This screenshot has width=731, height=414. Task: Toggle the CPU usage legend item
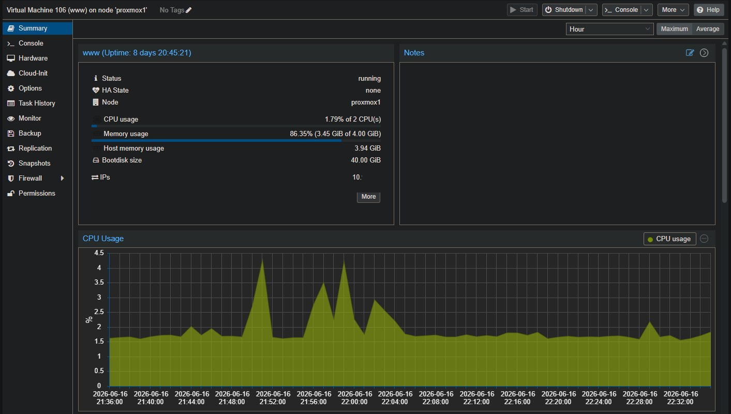tap(669, 239)
